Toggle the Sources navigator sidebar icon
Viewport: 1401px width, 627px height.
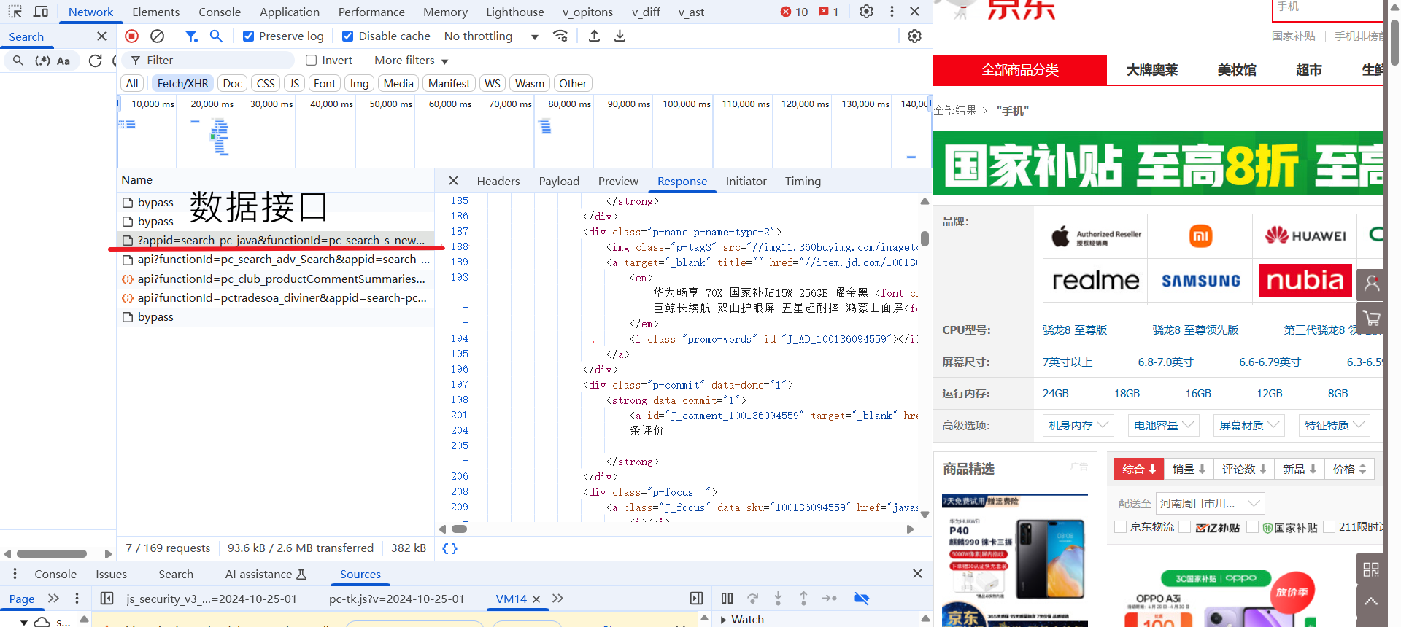point(107,599)
